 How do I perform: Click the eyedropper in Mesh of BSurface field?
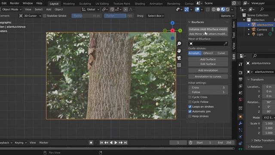click(225, 43)
